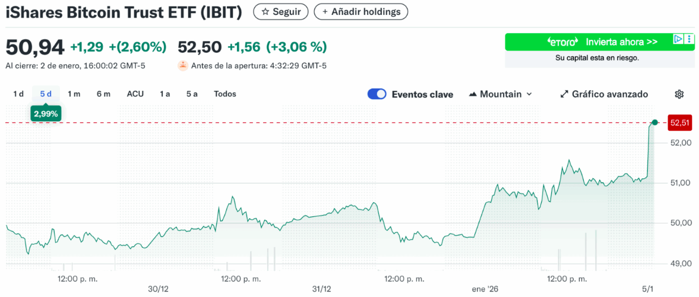This screenshot has height=297, width=699.
Task: Click the 51,00 price axis label
Action: (x=680, y=183)
